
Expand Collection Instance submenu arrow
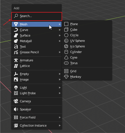60,125
